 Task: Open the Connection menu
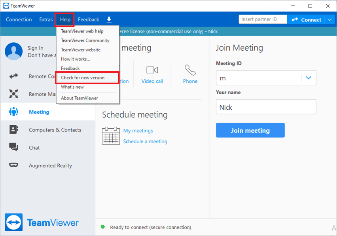(x=19, y=19)
